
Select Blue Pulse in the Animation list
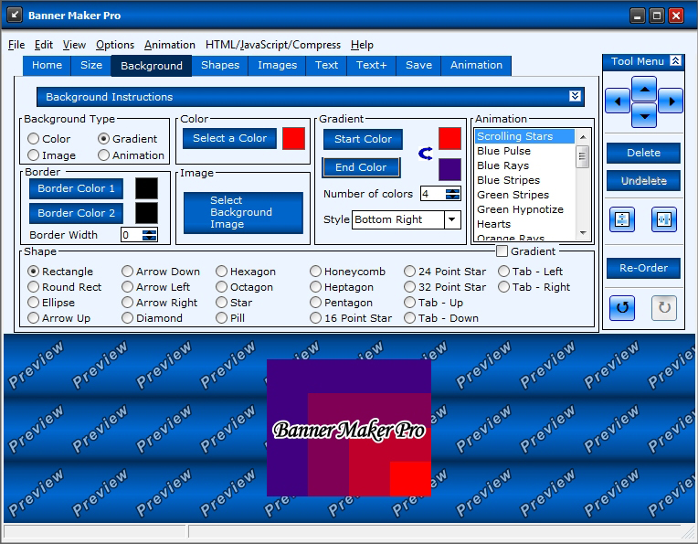click(x=524, y=151)
